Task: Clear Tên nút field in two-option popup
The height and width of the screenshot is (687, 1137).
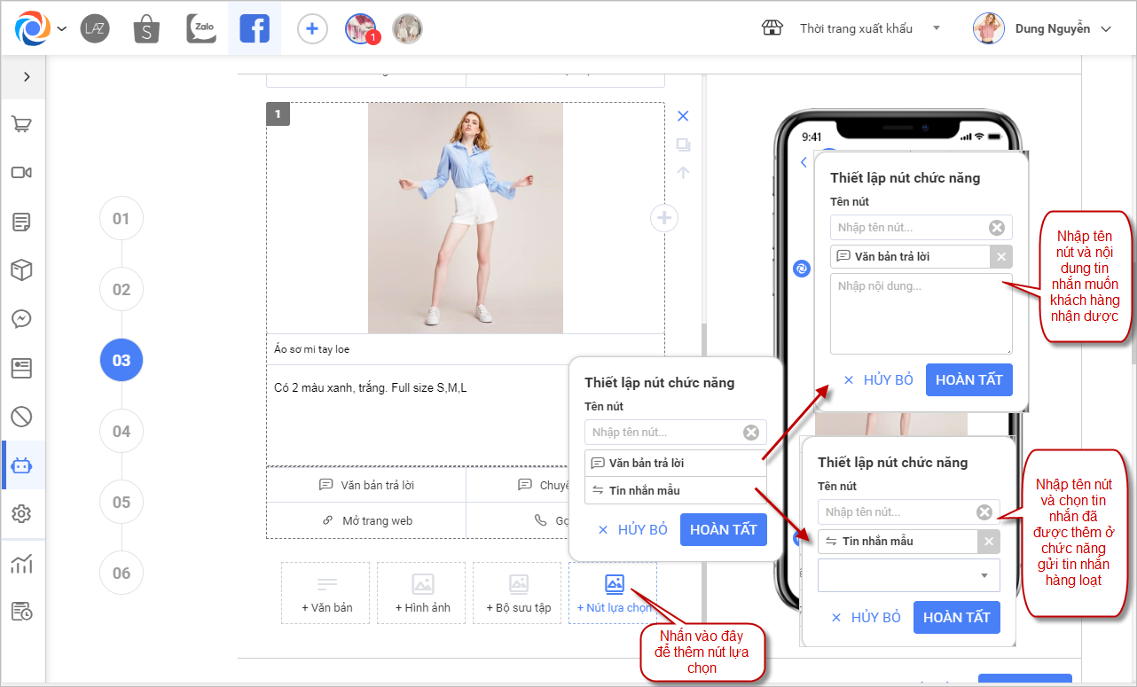Action: tap(751, 433)
